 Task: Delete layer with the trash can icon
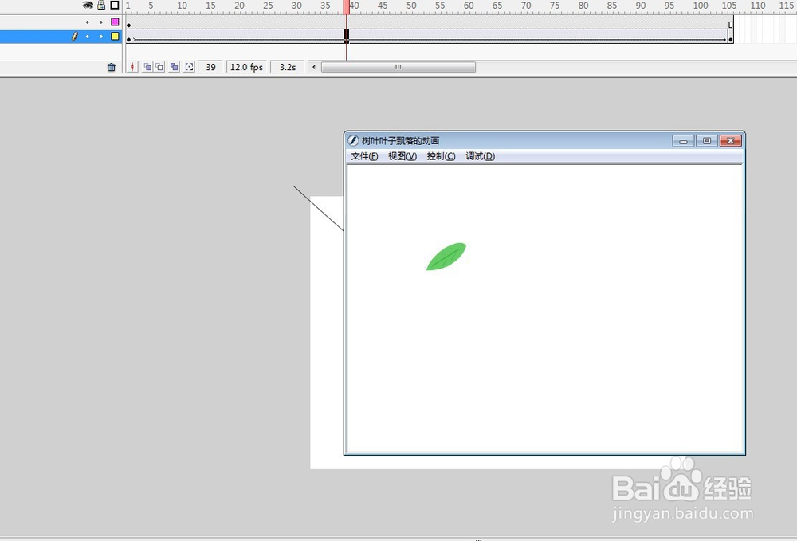112,67
